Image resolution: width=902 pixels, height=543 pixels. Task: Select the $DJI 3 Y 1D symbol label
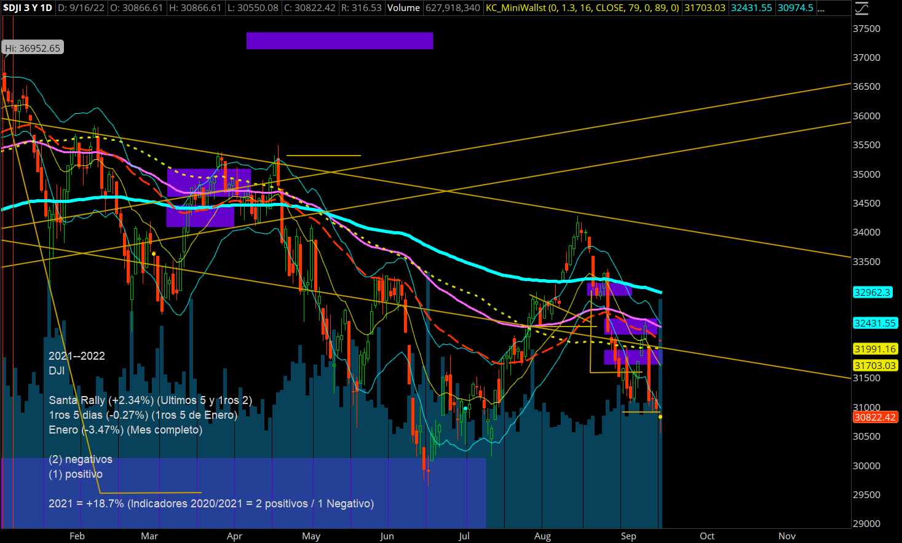28,8
